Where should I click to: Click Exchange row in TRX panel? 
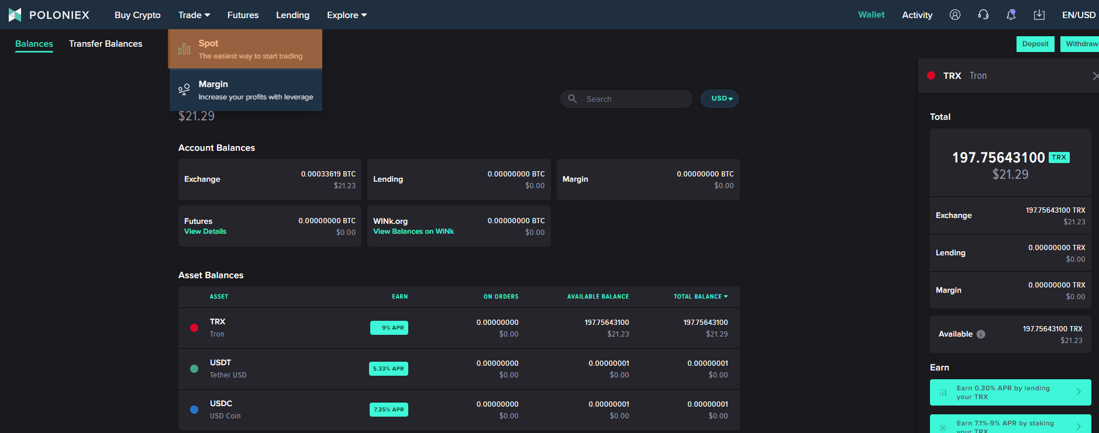coord(1011,216)
